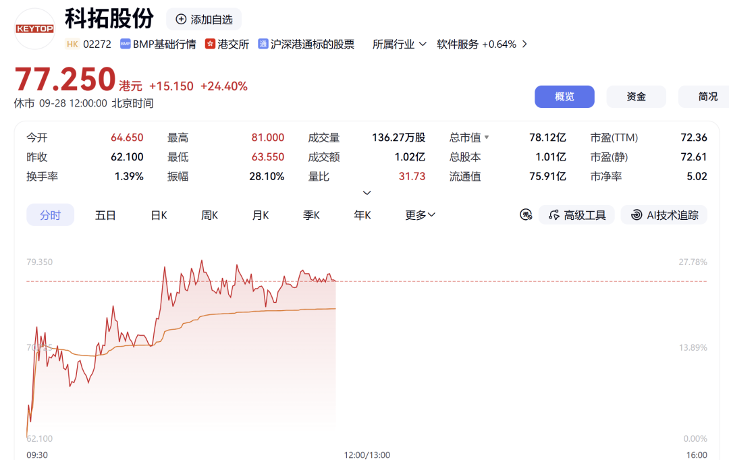Click the KEYTOP company logo

(x=35, y=29)
